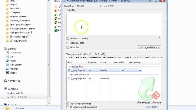Open the STS-workspace-L4T folder icon
The image size is (196, 110).
point(7,37)
